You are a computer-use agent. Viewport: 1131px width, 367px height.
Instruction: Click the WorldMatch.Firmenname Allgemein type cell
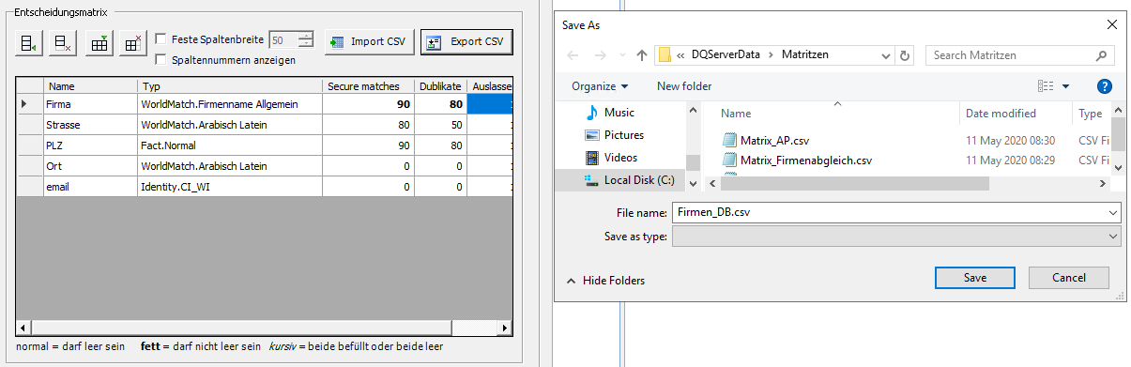[229, 104]
